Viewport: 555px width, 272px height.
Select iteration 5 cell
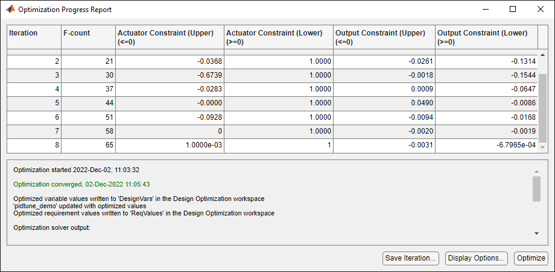coord(34,103)
